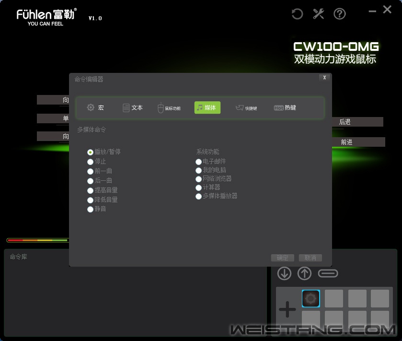Open the 鼠标功能 mouse function tab
The height and width of the screenshot is (341, 402).
pos(169,108)
